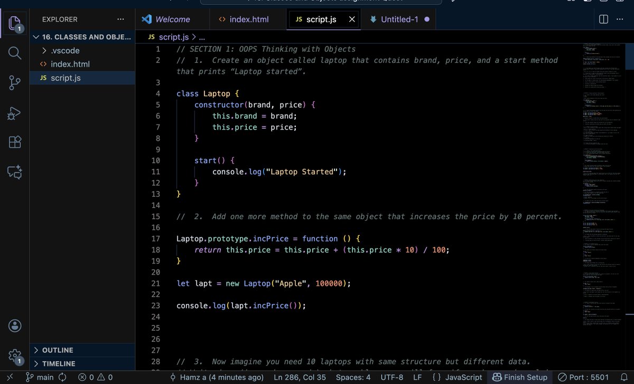Open editor more actions ellipsis
This screenshot has height=384, width=634.
click(x=619, y=19)
